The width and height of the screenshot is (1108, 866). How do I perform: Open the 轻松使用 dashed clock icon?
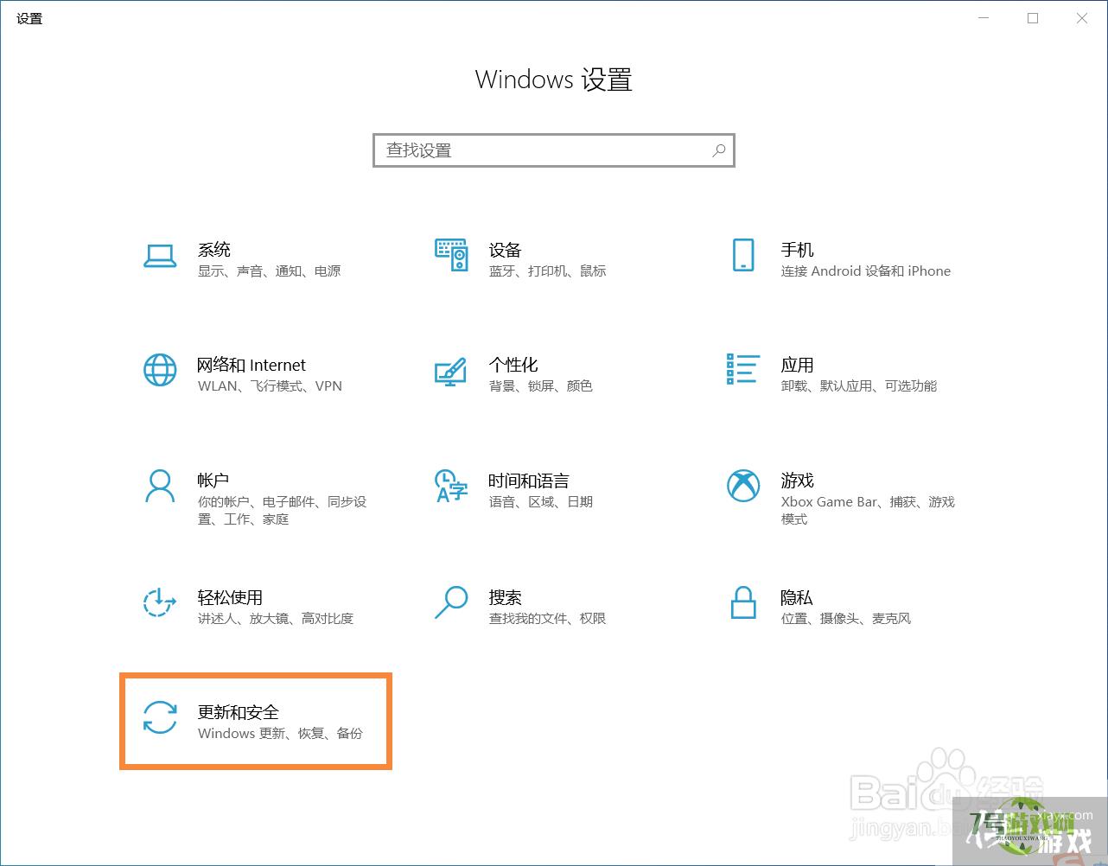(x=160, y=602)
